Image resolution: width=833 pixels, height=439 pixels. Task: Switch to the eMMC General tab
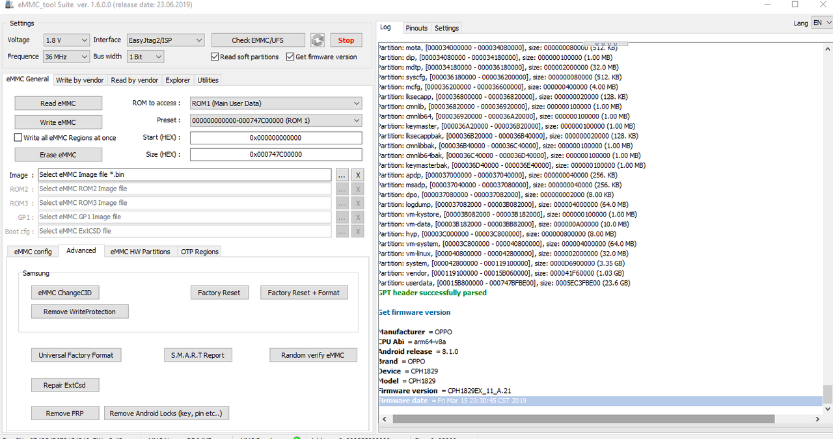[28, 79]
